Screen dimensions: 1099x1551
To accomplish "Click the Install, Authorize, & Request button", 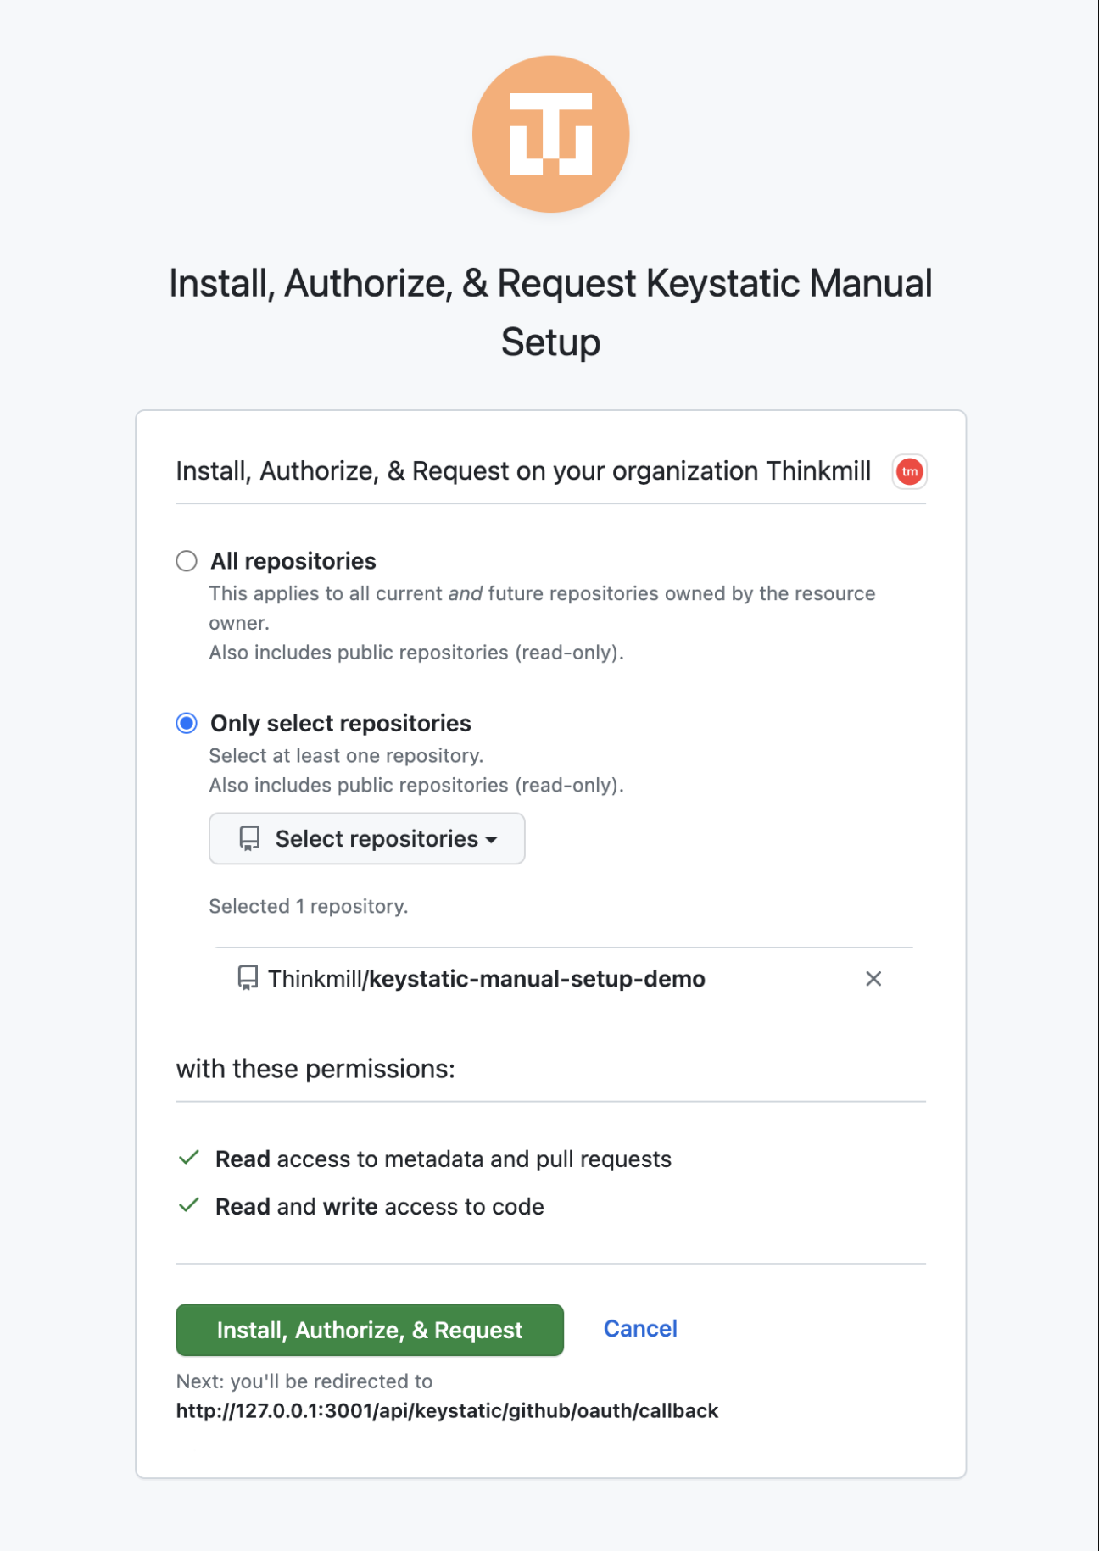I will [x=370, y=1329].
